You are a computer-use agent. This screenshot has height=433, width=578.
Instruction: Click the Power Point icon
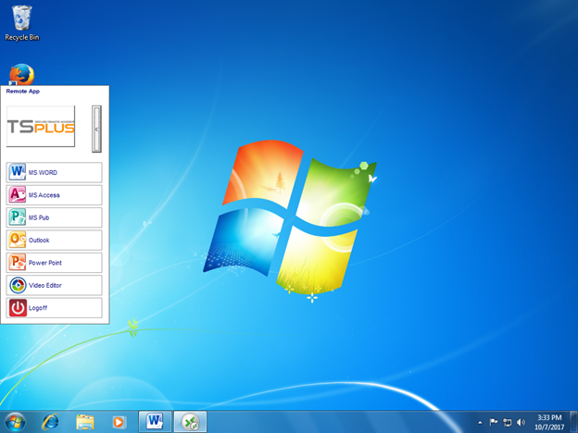click(x=18, y=263)
